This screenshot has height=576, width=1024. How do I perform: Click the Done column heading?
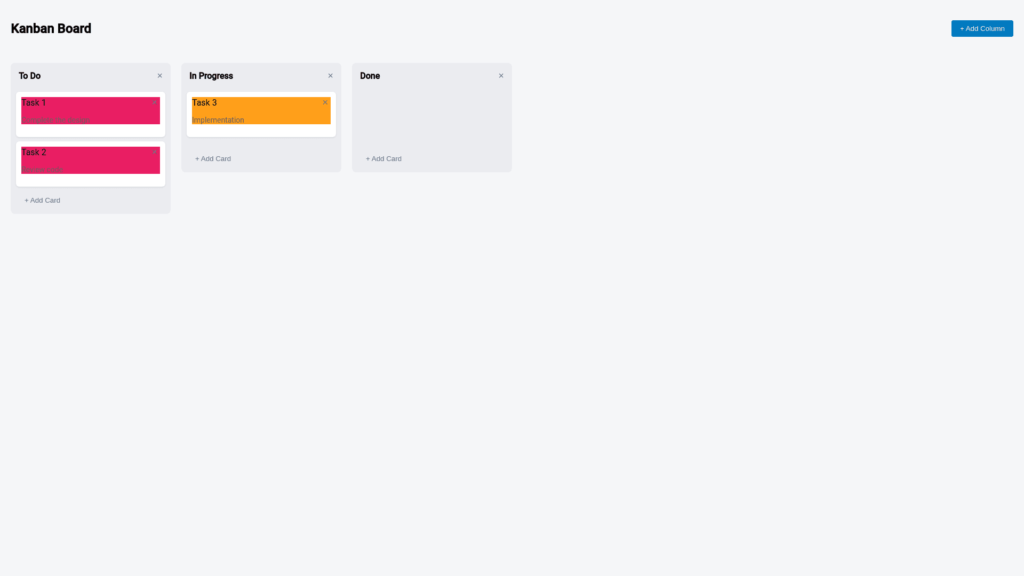pos(370,76)
